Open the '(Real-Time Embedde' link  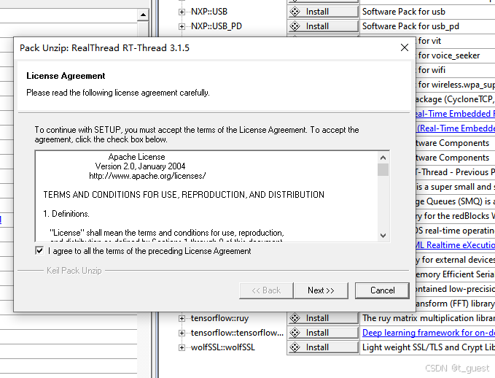coord(456,128)
